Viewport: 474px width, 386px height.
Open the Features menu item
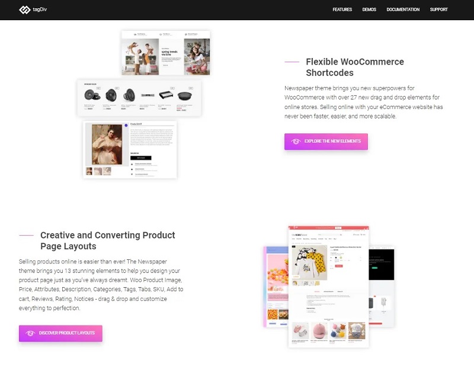point(342,9)
